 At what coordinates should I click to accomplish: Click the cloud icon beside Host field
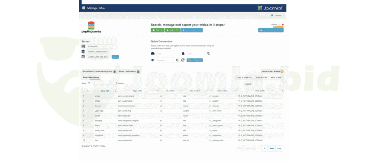tap(152, 53)
